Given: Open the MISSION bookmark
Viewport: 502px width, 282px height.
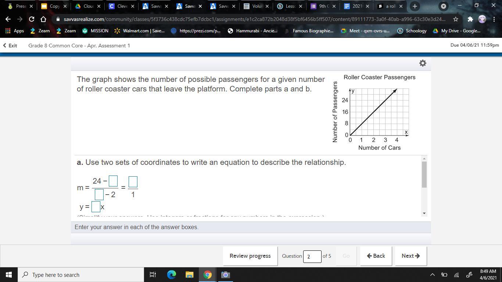Looking at the screenshot, I should (96, 31).
